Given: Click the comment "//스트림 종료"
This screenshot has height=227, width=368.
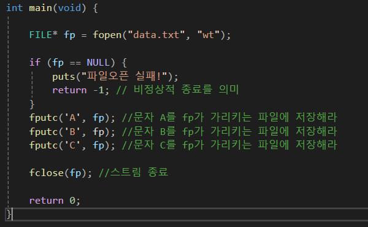Looking at the screenshot, I should pos(133,172).
